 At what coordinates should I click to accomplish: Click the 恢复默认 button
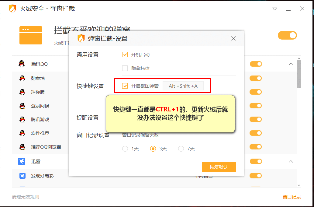[219, 167]
